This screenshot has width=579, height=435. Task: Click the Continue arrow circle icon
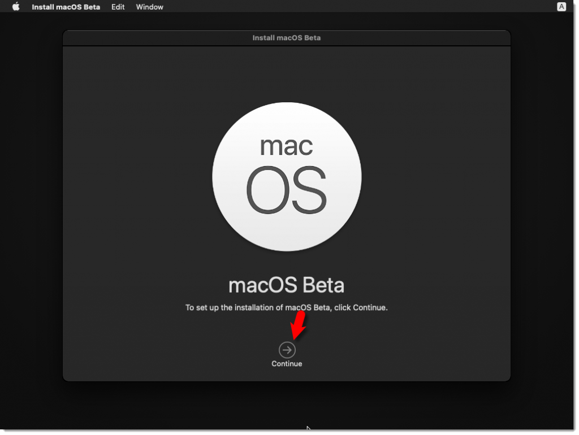(x=287, y=350)
